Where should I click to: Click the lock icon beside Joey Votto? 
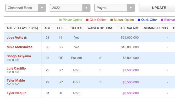pos(25,38)
